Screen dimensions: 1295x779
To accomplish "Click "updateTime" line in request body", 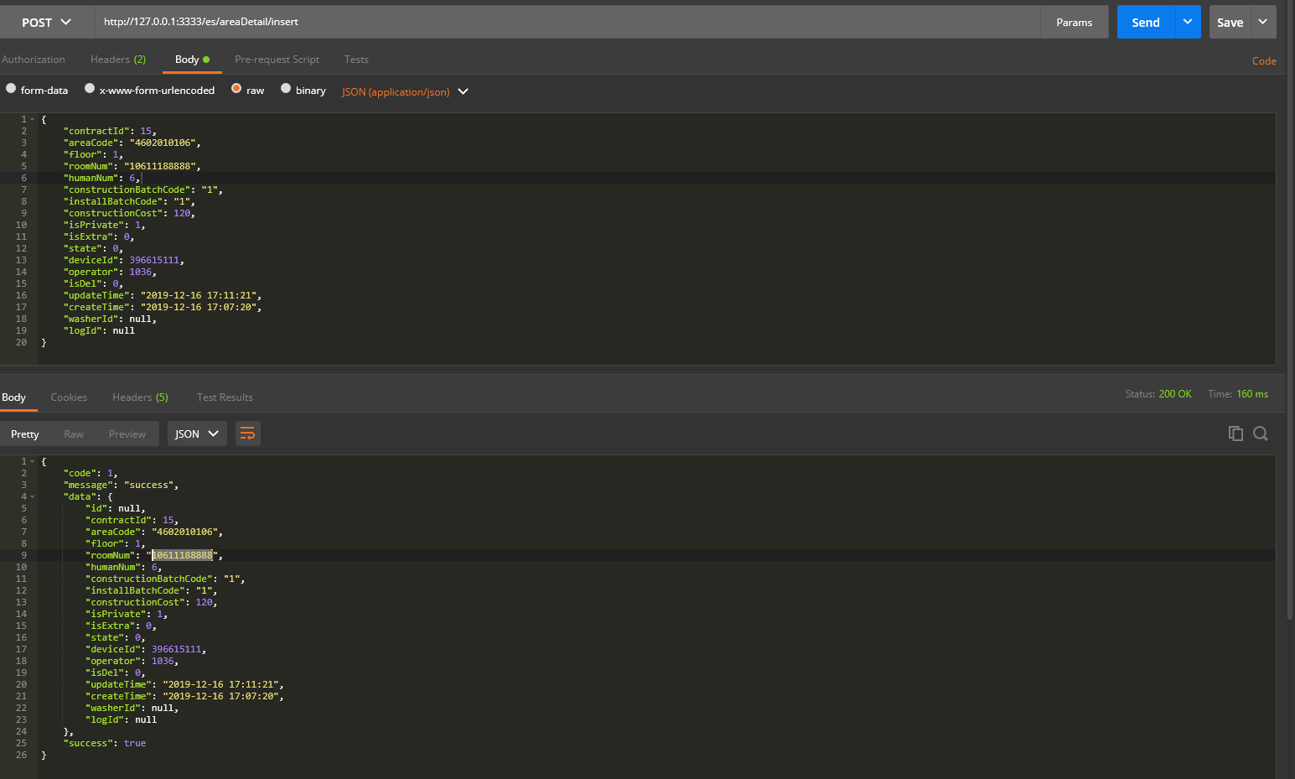I will [163, 295].
